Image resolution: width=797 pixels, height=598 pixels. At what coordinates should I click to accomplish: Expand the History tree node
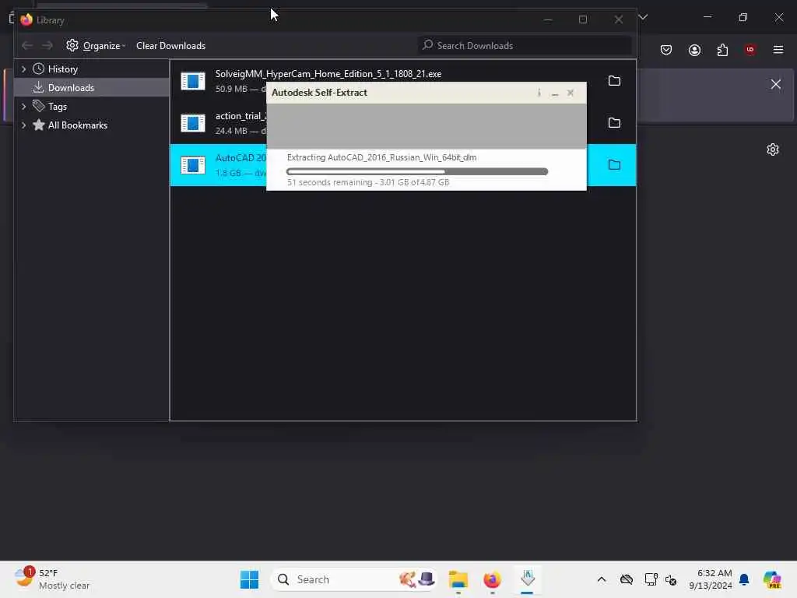pyautogui.click(x=23, y=69)
